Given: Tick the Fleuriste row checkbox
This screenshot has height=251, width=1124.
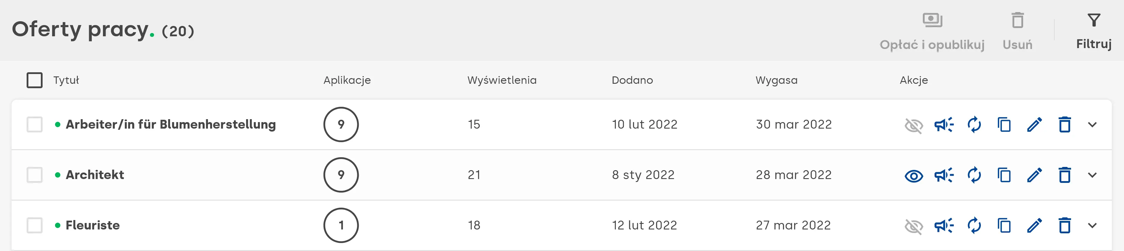Looking at the screenshot, I should (35, 225).
